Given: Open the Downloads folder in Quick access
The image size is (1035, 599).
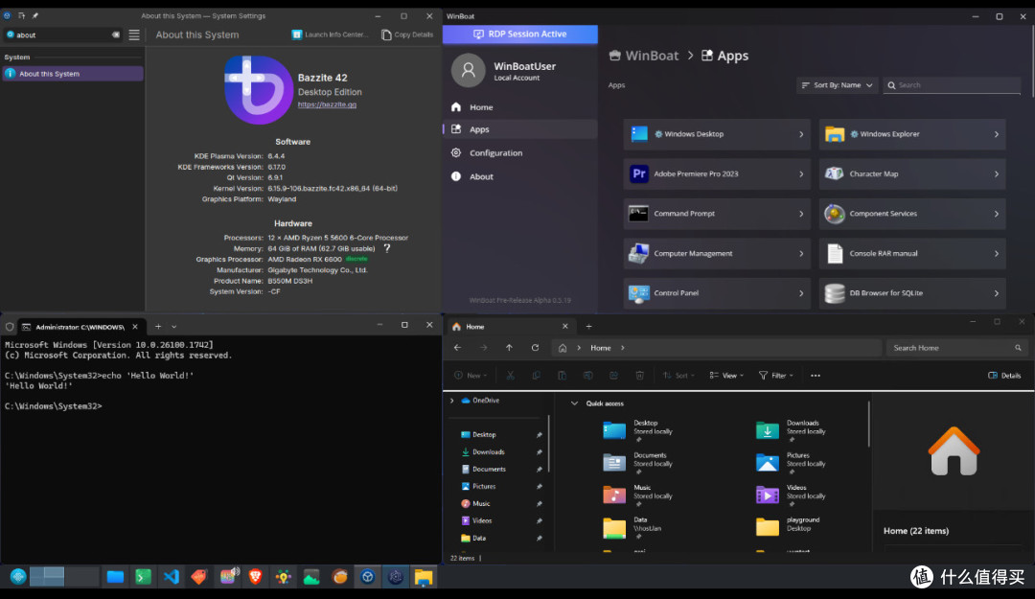Looking at the screenshot, I should point(791,430).
